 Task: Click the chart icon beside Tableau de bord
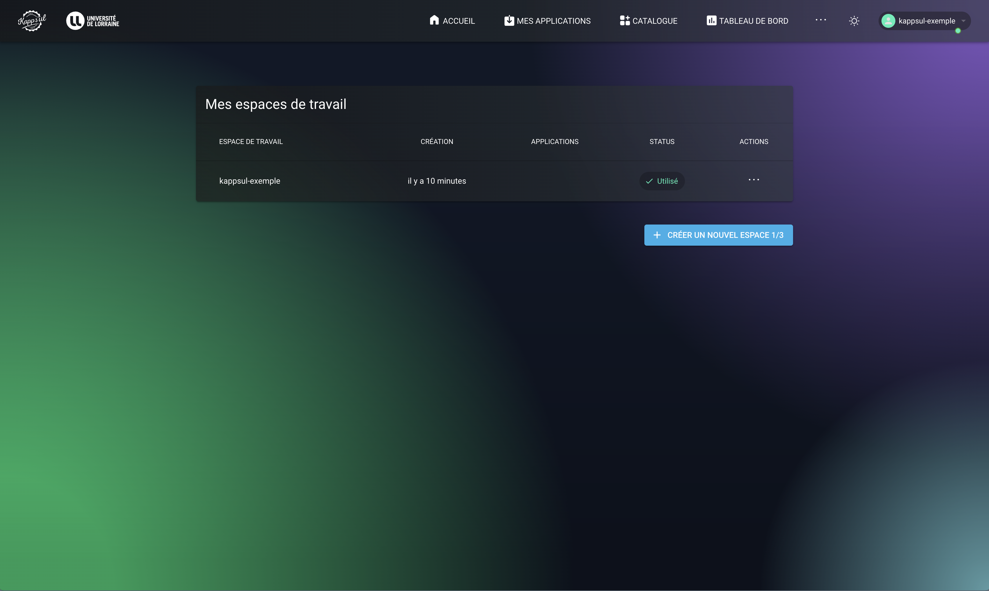[711, 21]
